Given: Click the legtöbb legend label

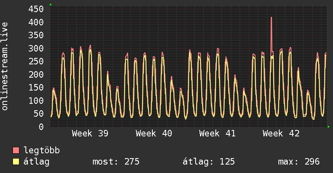Looking at the screenshot, I should click(x=42, y=150).
